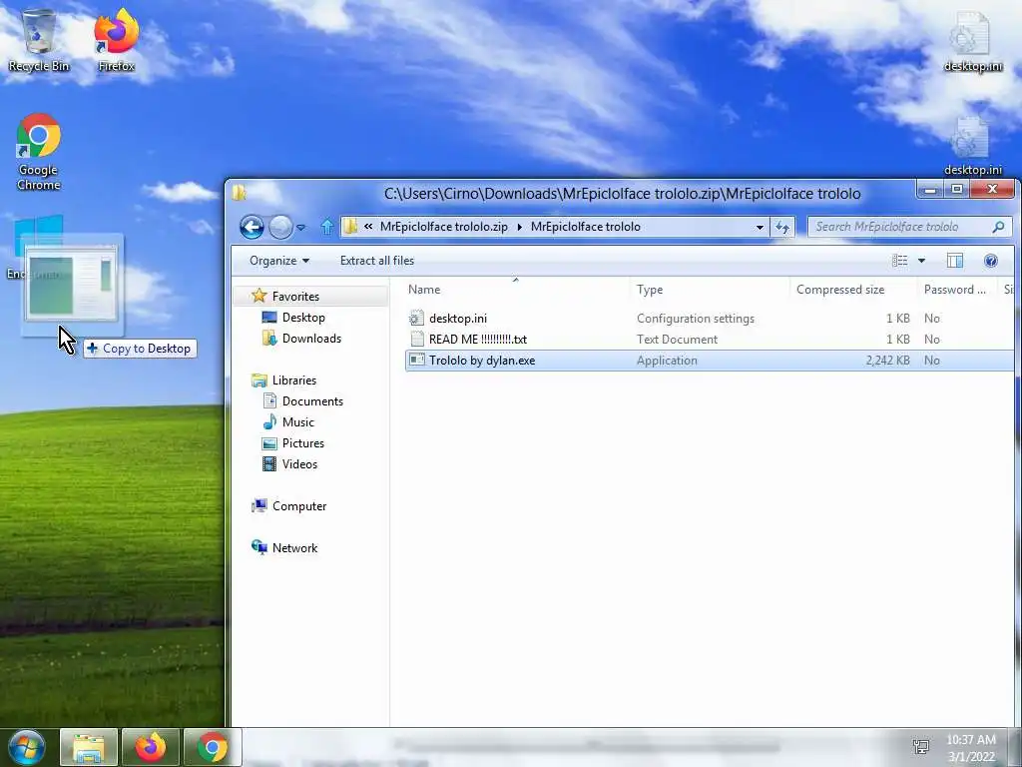The width and height of the screenshot is (1022, 767).
Task: Show hidden breadcrumb path chevrons
Action: click(368, 227)
